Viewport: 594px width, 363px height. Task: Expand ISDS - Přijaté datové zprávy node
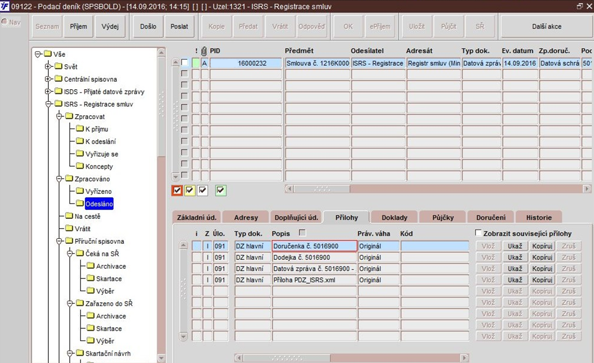(48, 91)
